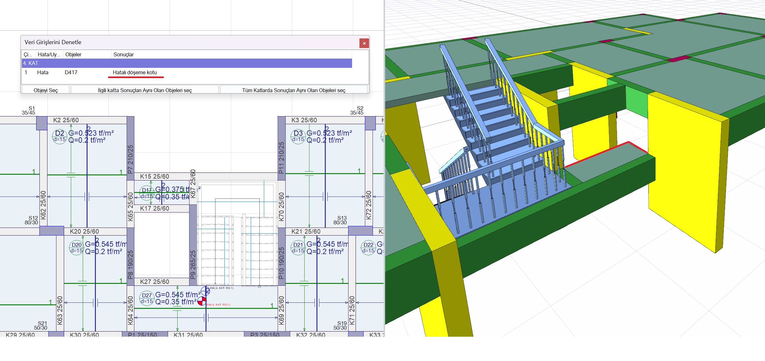Select the D20 slab label circle
This screenshot has height=361, width=765.
[x=77, y=247]
